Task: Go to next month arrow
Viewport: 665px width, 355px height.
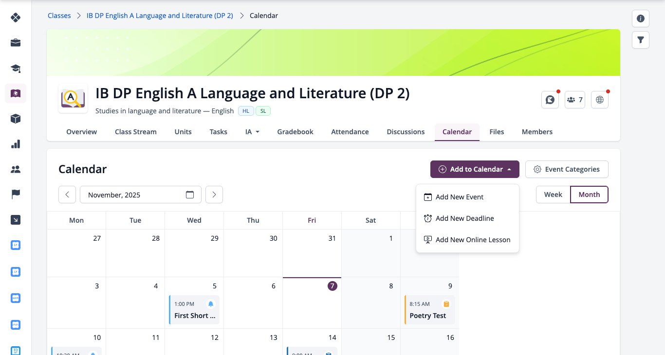Action: (214, 195)
